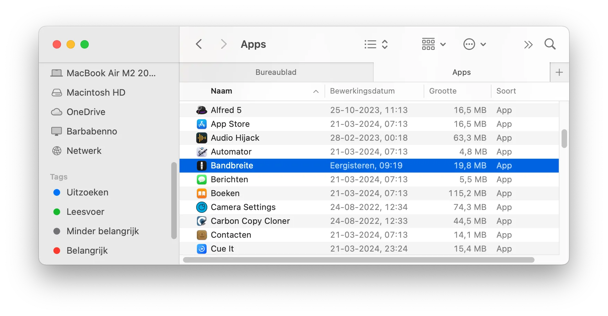608x316 pixels.
Task: Open the ellipsis action menu
Action: [x=475, y=44]
